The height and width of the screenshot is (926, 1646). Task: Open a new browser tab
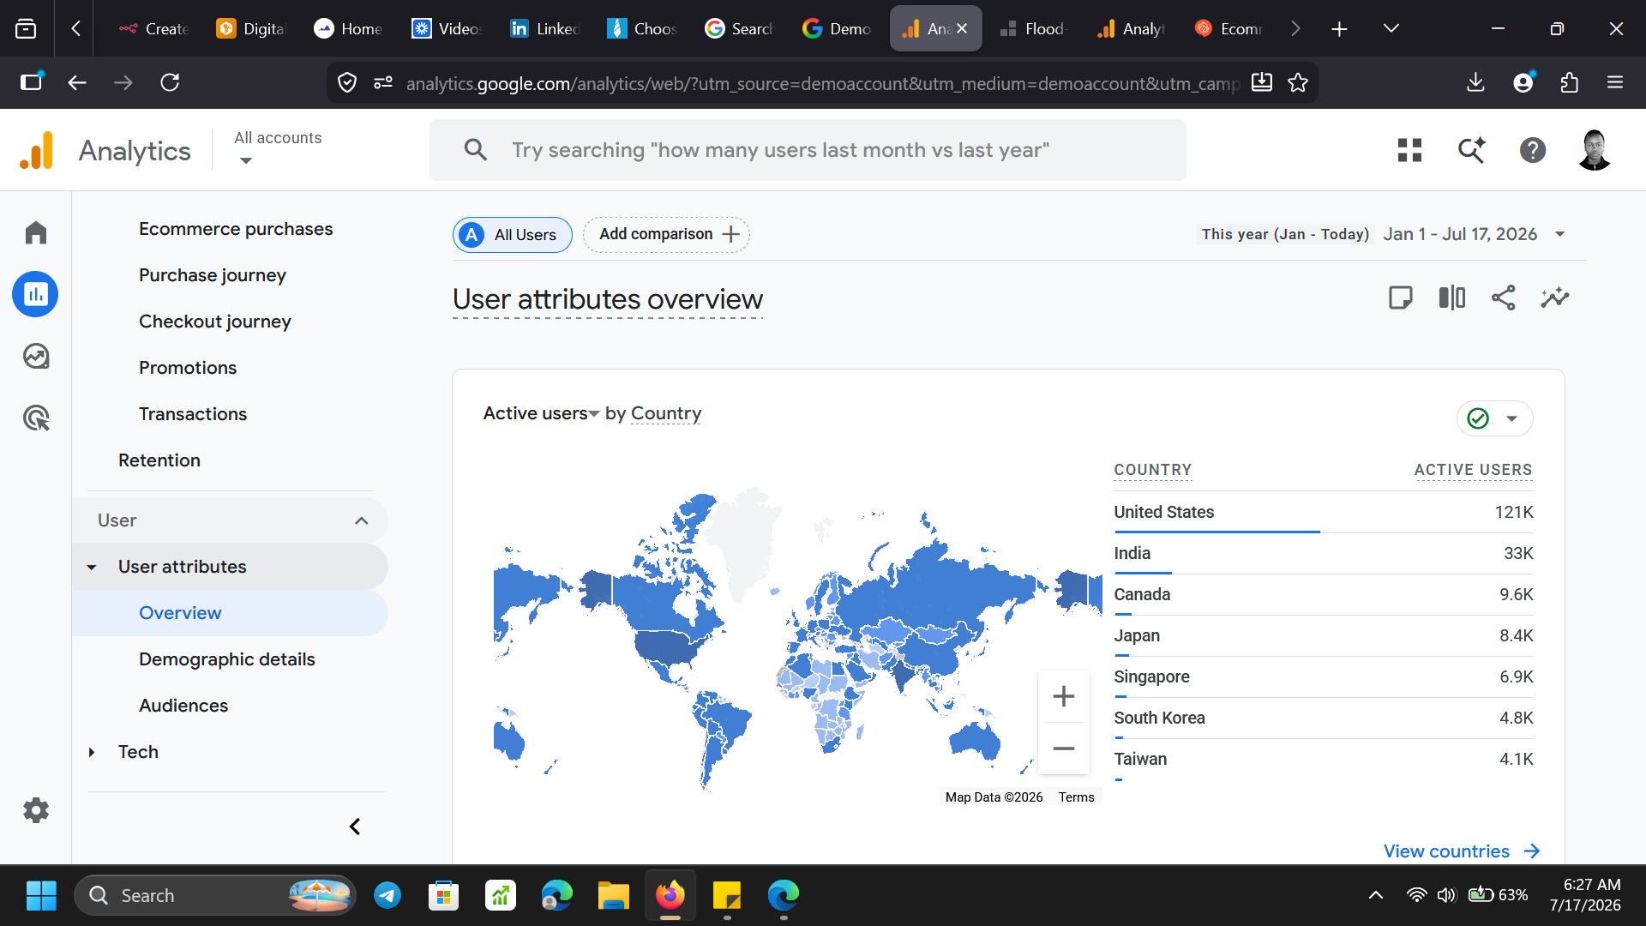point(1339,28)
